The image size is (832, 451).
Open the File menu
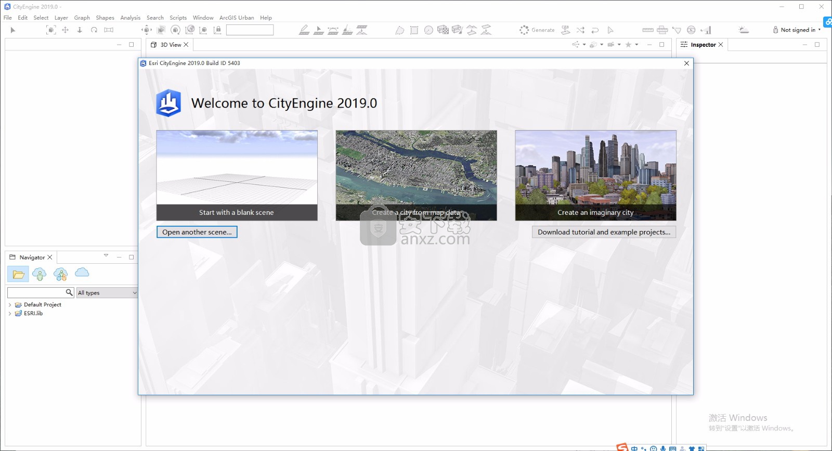point(8,18)
